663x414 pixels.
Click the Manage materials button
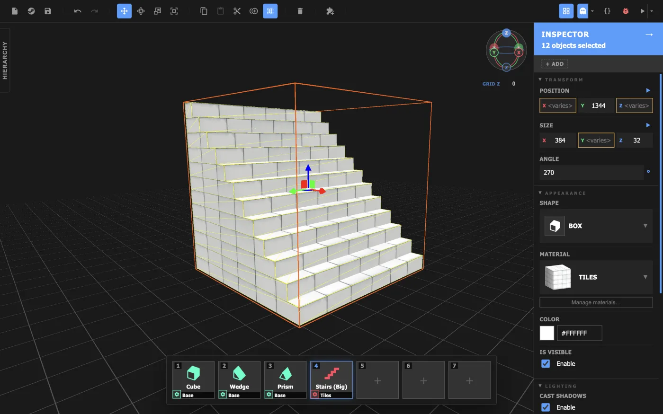pyautogui.click(x=596, y=302)
